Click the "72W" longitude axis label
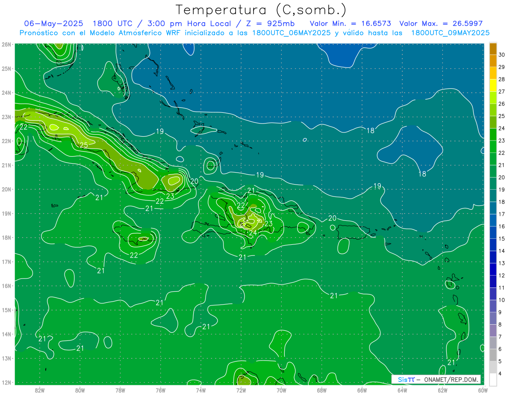The width and height of the screenshot is (513, 396). 241,390
